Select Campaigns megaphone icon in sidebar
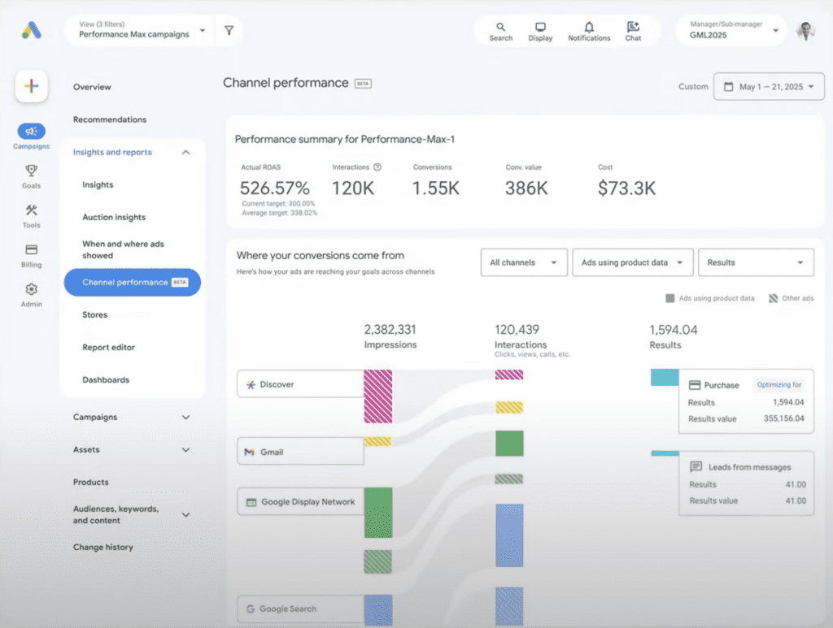The width and height of the screenshot is (833, 628). tap(32, 131)
